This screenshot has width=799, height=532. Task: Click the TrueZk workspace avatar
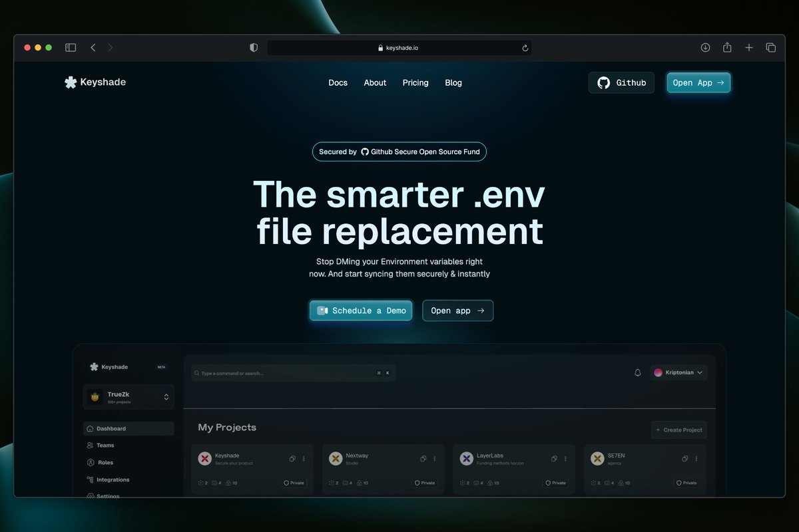(95, 397)
